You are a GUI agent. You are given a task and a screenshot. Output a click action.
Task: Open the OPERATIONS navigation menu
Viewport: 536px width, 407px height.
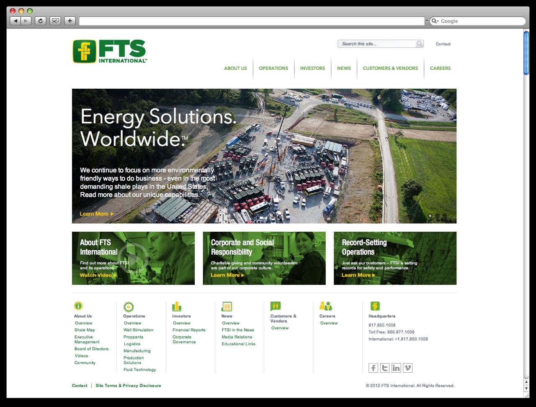(x=273, y=68)
